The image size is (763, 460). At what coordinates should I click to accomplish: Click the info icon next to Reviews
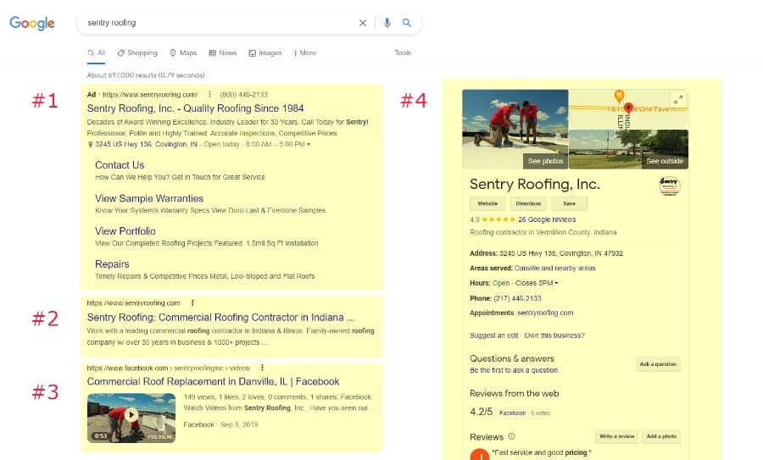pos(511,436)
